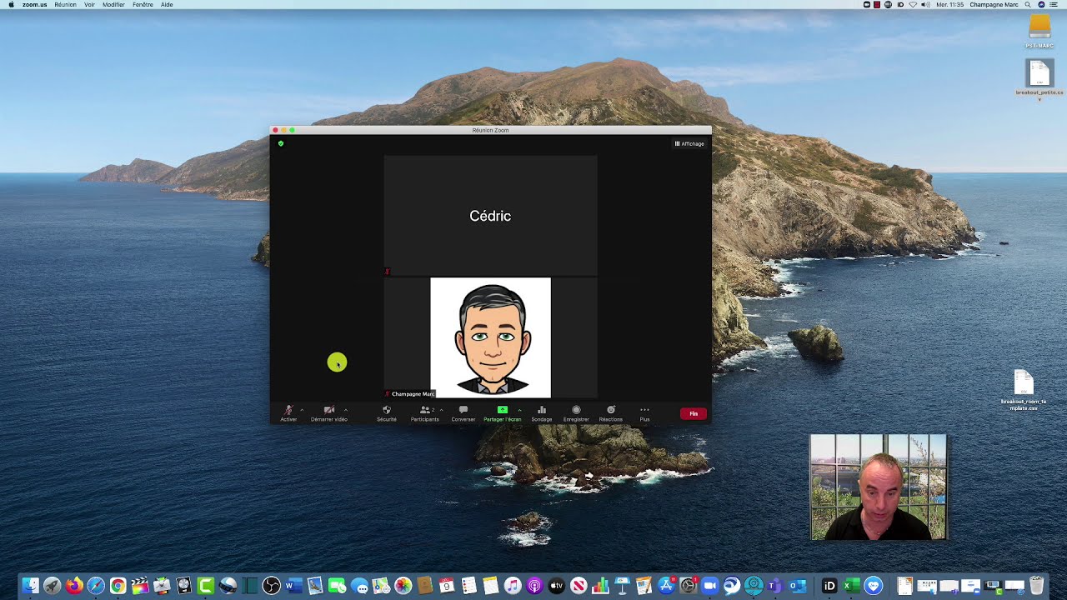This screenshot has width=1067, height=600.
Task: Launch Safari from the Dock
Action: click(96, 586)
